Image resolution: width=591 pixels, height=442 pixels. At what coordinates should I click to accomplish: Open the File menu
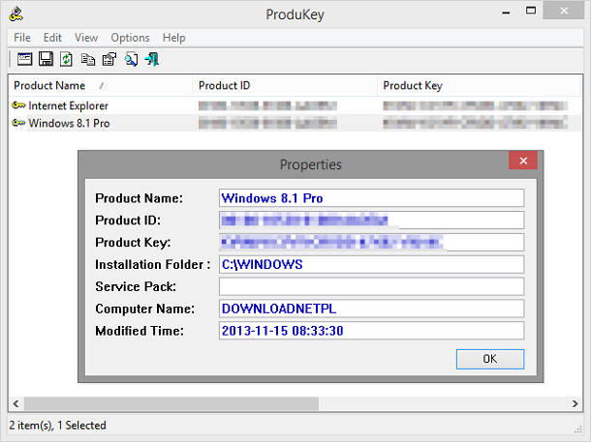22,38
